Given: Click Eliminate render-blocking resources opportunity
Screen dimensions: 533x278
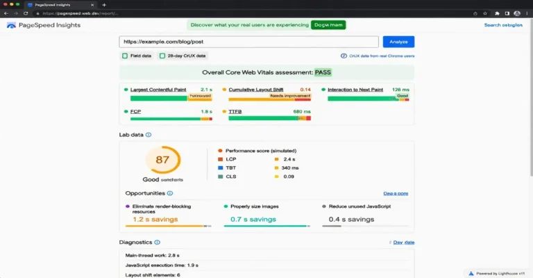Looking at the screenshot, I should [x=162, y=209].
